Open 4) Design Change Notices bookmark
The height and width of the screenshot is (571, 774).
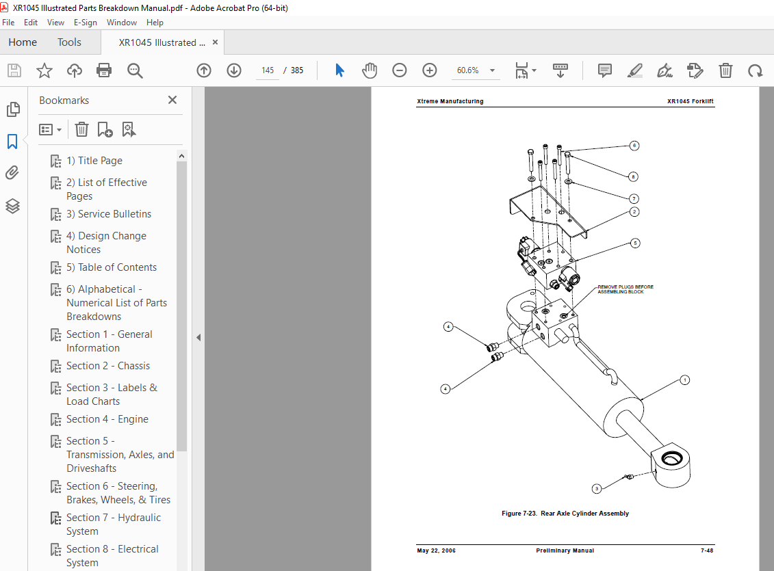[x=106, y=243]
